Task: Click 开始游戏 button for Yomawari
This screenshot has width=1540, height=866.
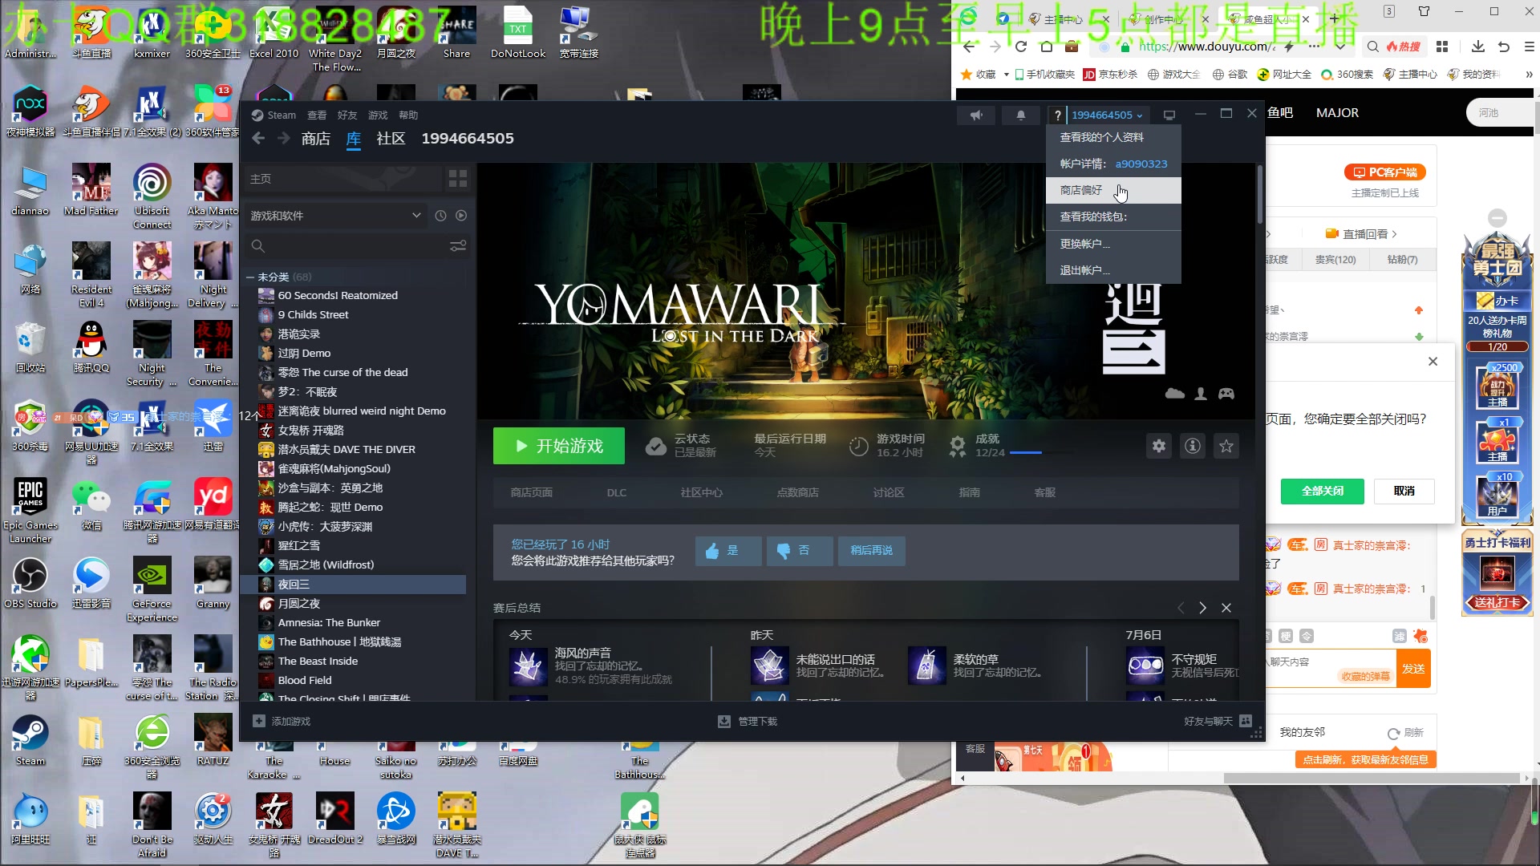Action: click(560, 446)
